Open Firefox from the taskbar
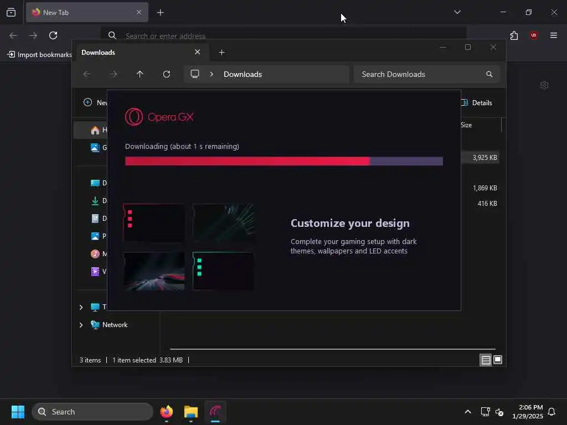Viewport: 567px width, 425px height. 167,412
